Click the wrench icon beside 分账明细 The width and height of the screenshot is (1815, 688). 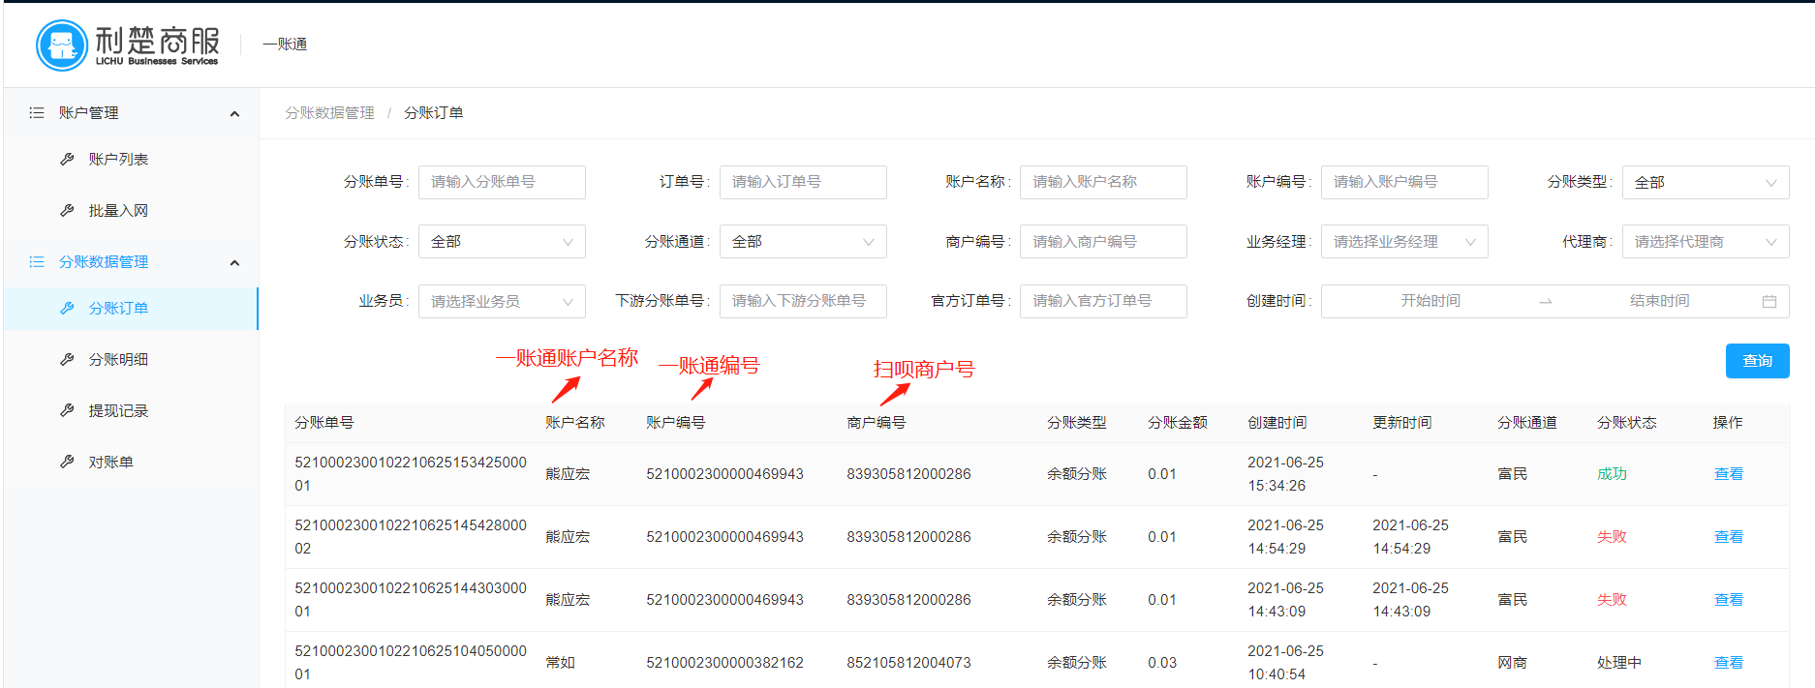67,360
